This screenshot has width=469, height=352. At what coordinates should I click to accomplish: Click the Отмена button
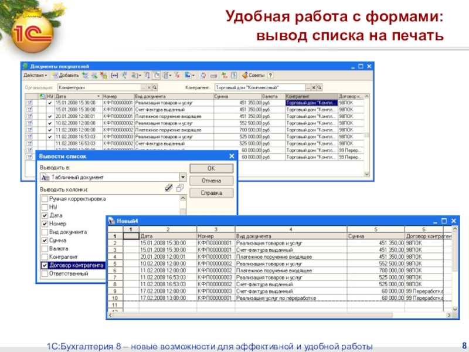point(212,181)
